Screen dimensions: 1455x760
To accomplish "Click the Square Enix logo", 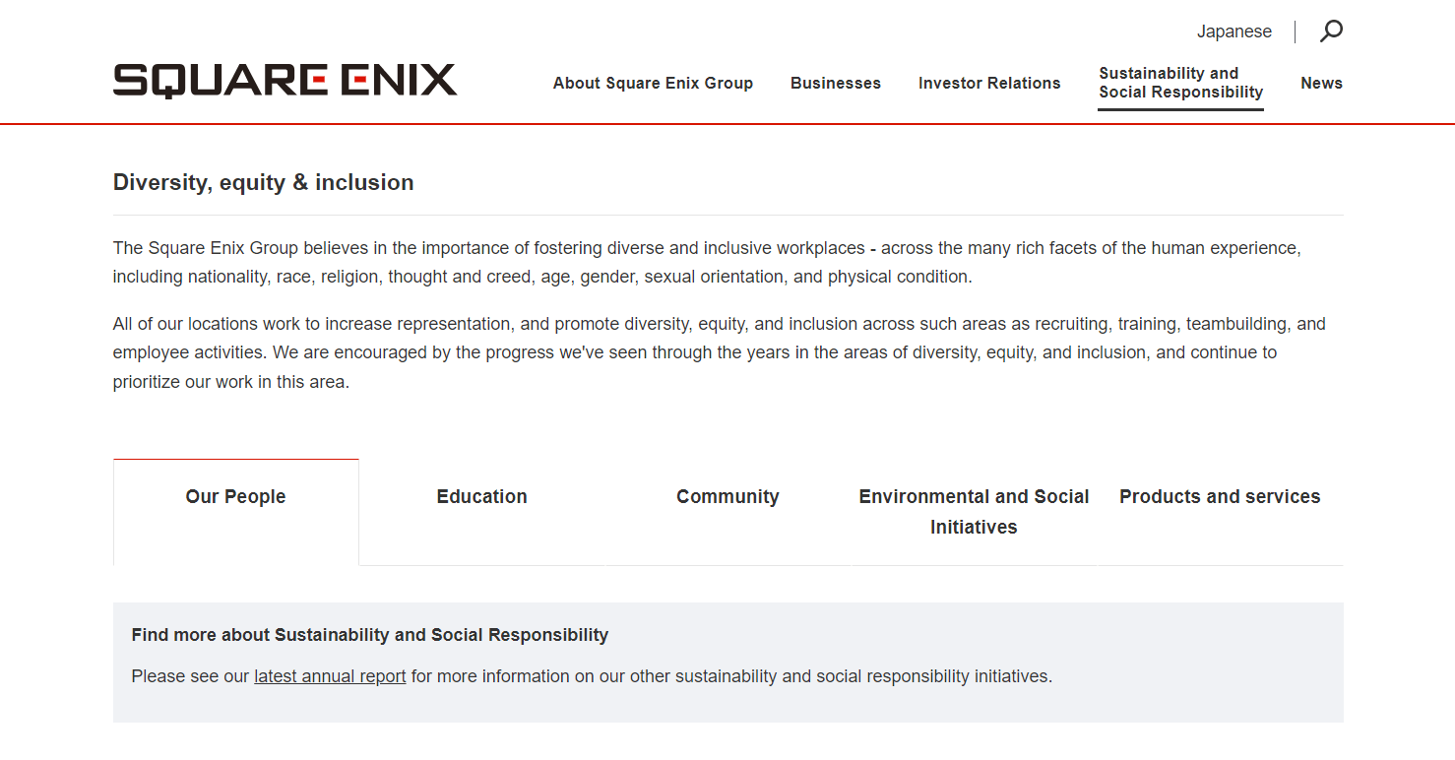I will tap(285, 81).
